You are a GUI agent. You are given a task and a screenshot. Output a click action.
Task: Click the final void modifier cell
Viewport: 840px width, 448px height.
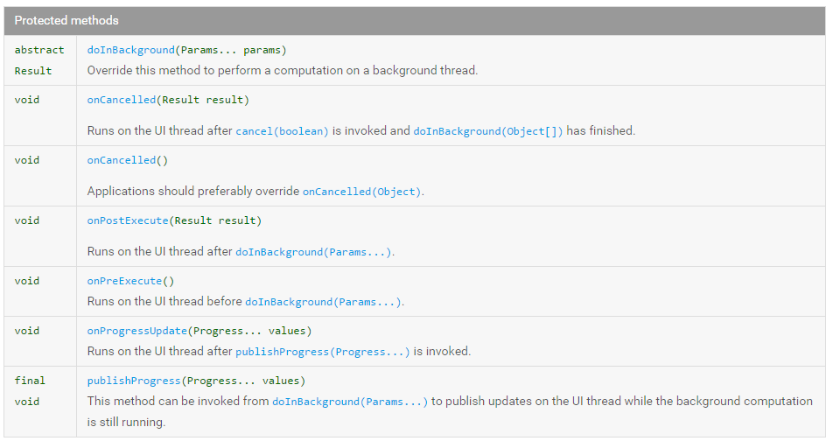pyautogui.click(x=30, y=391)
